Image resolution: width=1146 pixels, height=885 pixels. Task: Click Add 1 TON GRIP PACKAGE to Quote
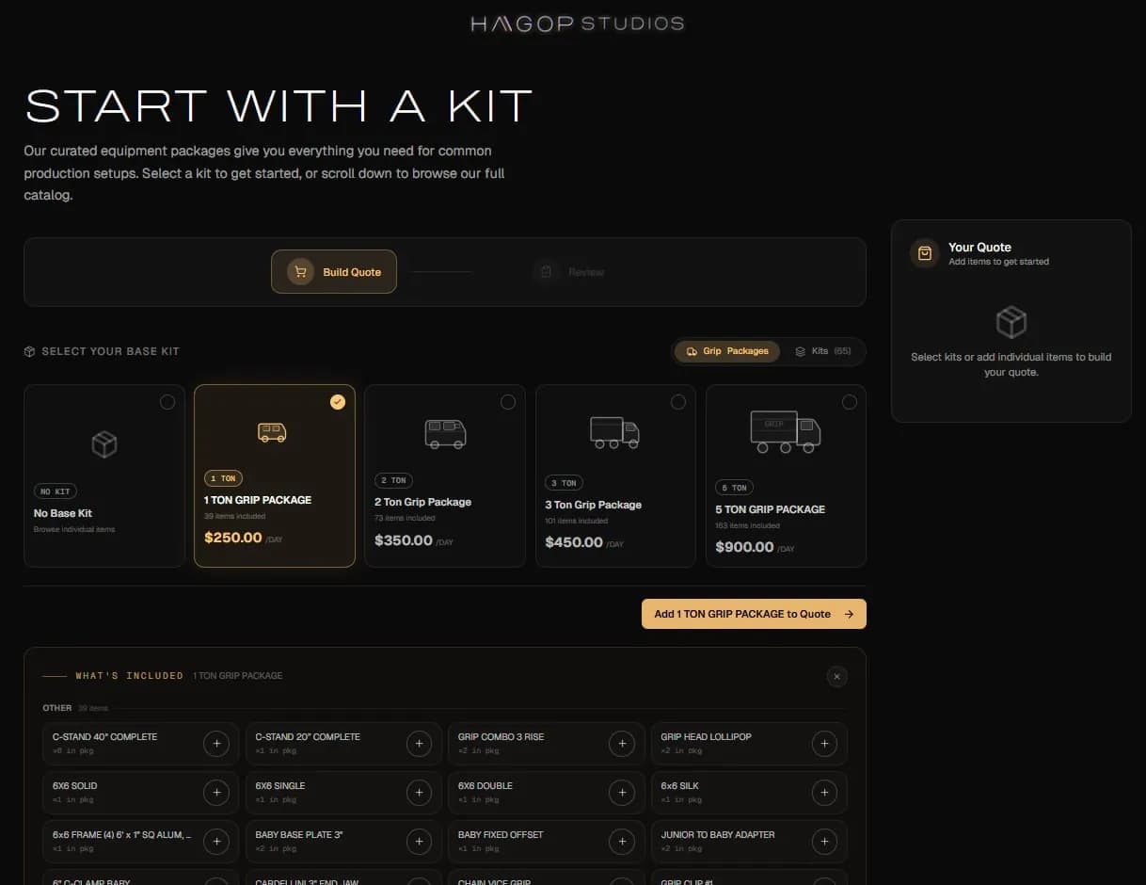click(x=753, y=613)
